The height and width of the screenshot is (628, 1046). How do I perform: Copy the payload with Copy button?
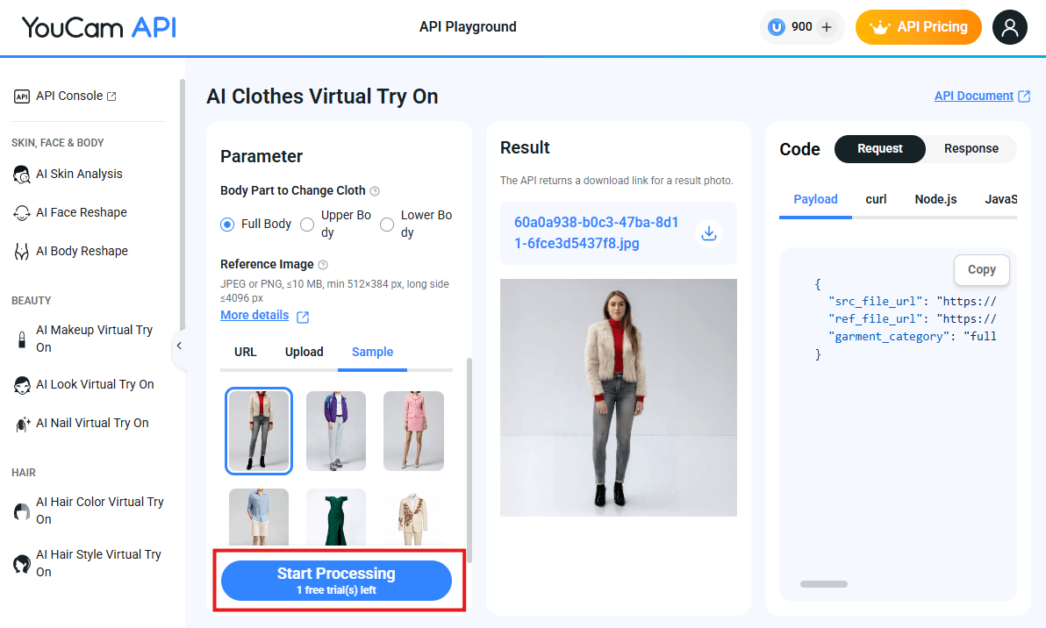pos(981,270)
